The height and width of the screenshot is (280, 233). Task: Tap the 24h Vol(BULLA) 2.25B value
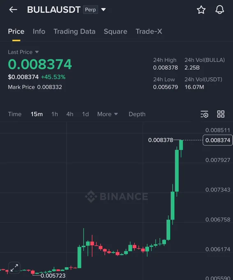192,68
